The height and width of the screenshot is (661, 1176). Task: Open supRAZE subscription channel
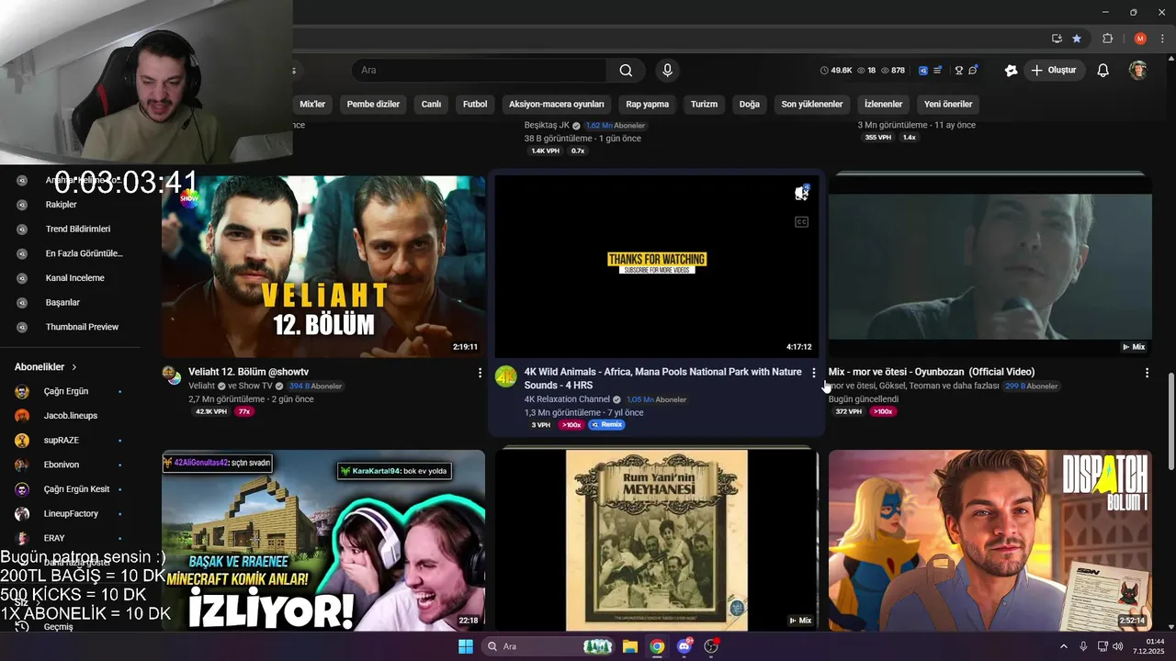61,441
